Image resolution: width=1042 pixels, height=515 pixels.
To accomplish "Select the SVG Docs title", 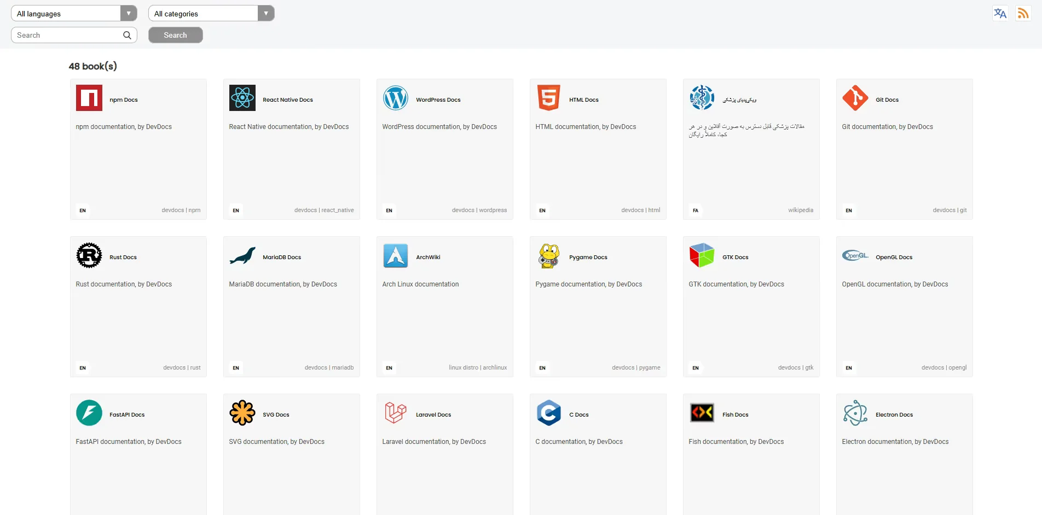I will coord(276,415).
